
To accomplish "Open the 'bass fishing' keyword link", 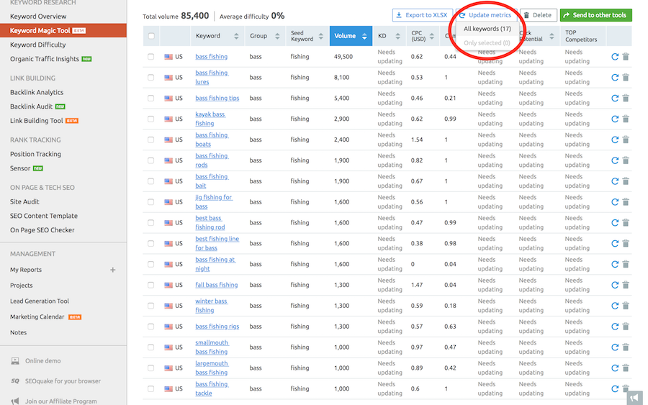I will point(211,57).
